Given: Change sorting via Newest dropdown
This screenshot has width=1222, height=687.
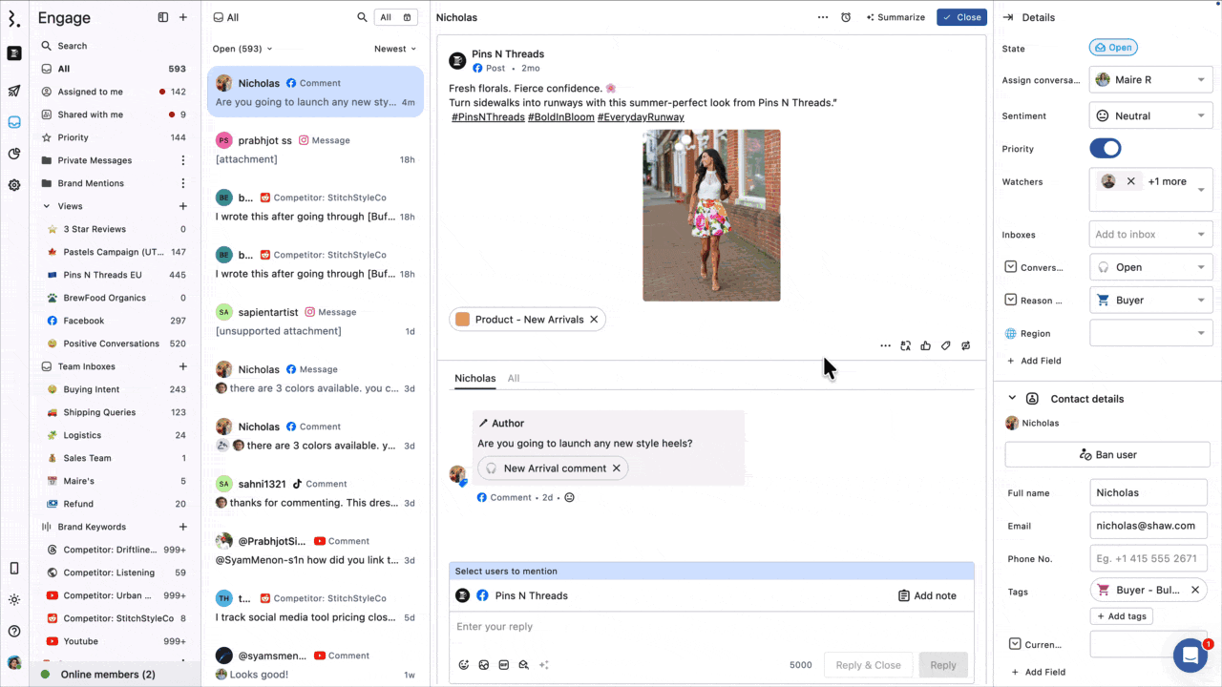Looking at the screenshot, I should tap(395, 49).
